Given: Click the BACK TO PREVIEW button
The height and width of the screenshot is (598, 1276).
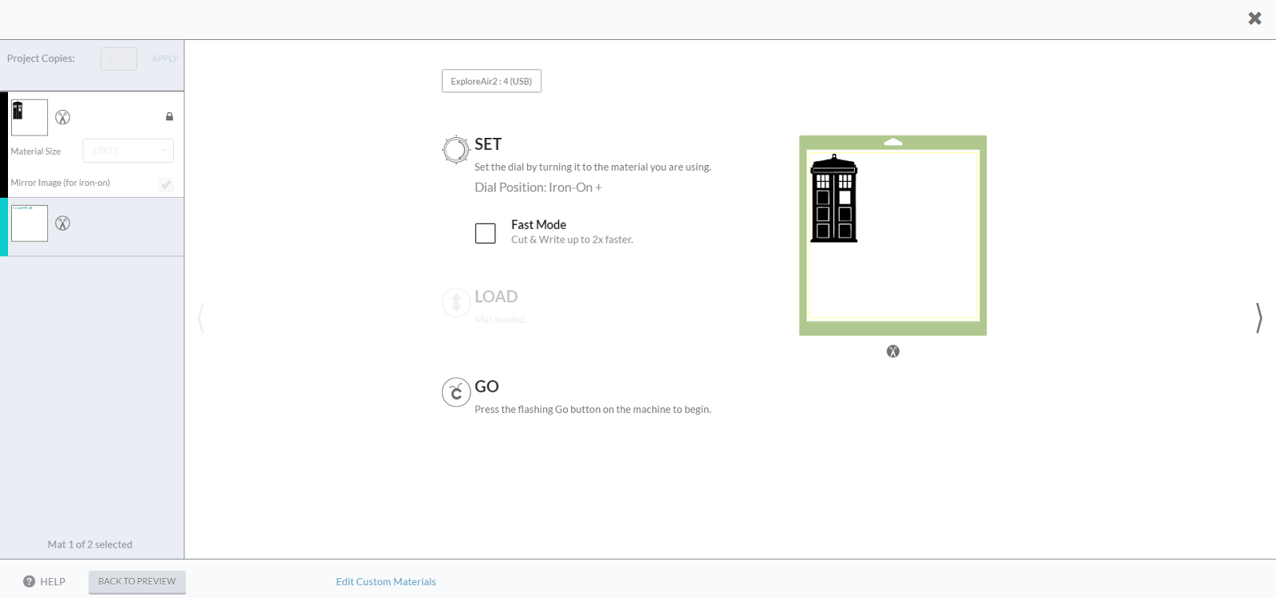Looking at the screenshot, I should click(137, 581).
